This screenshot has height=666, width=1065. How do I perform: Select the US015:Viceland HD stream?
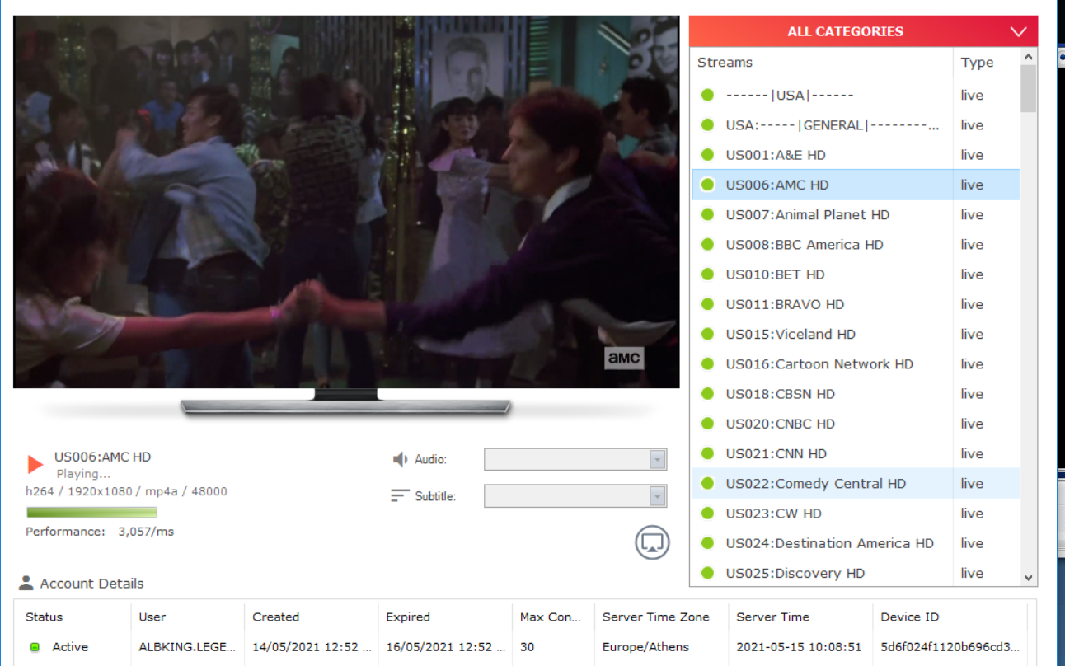click(x=856, y=334)
